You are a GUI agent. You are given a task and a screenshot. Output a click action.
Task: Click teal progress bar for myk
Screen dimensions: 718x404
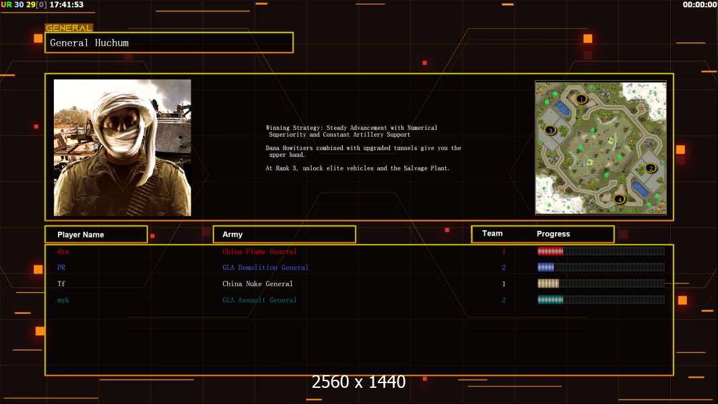click(x=601, y=300)
